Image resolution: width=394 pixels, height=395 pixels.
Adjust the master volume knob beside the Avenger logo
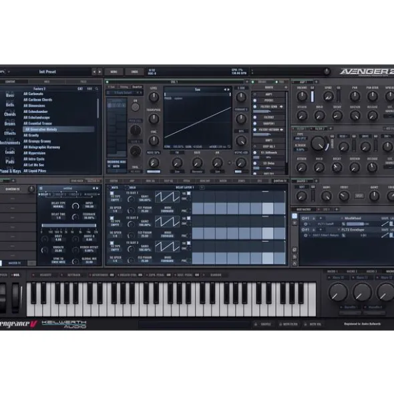coord(327,72)
